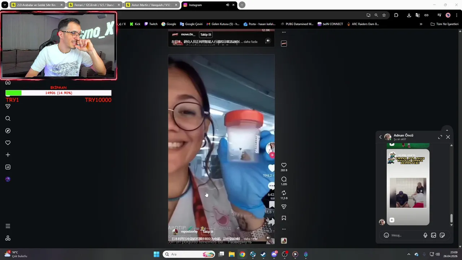Open Instagram home from the sidebar
The image size is (462, 260).
8,82
